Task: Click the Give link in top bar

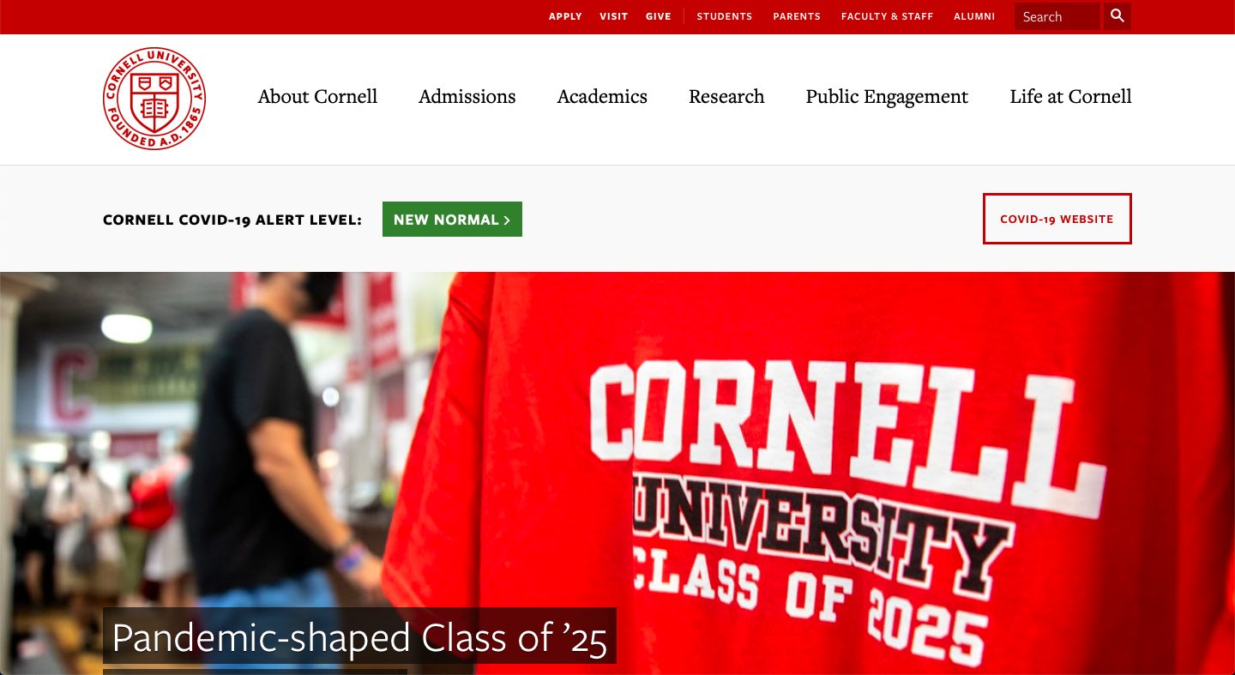Action: [659, 16]
